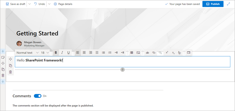The height and width of the screenshot is (111, 235).
Task: Move the section
Action: [3, 63]
